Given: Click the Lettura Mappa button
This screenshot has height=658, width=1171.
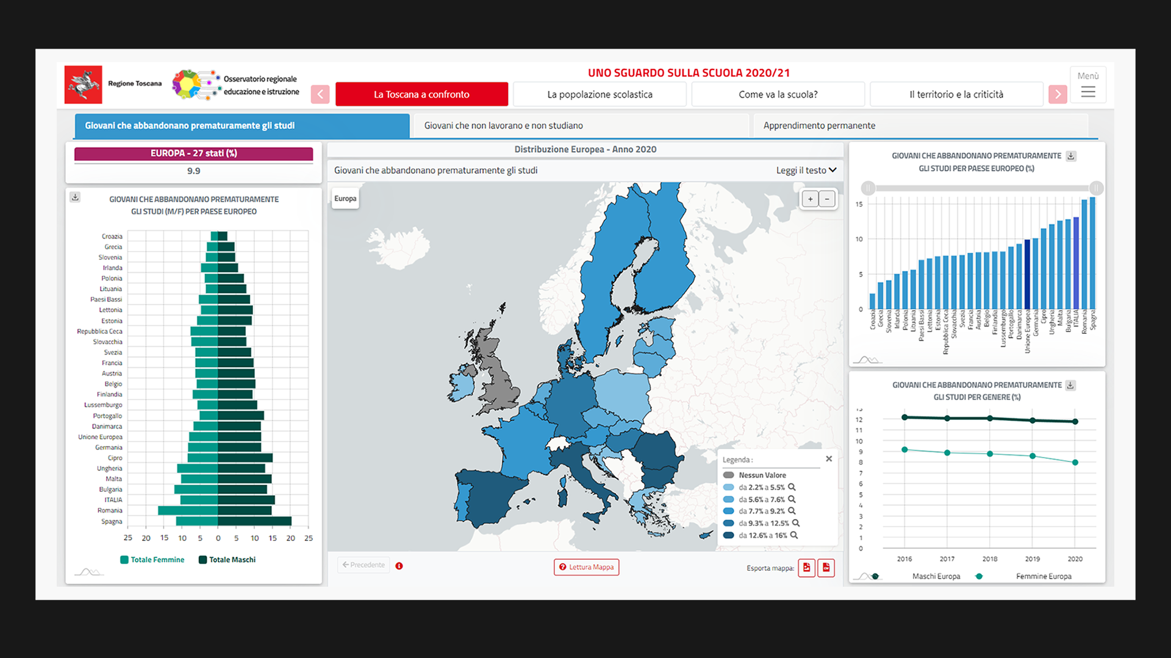Looking at the screenshot, I should tap(586, 567).
